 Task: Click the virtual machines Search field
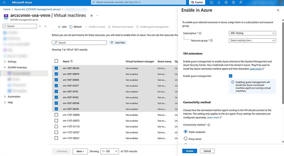pos(79,43)
